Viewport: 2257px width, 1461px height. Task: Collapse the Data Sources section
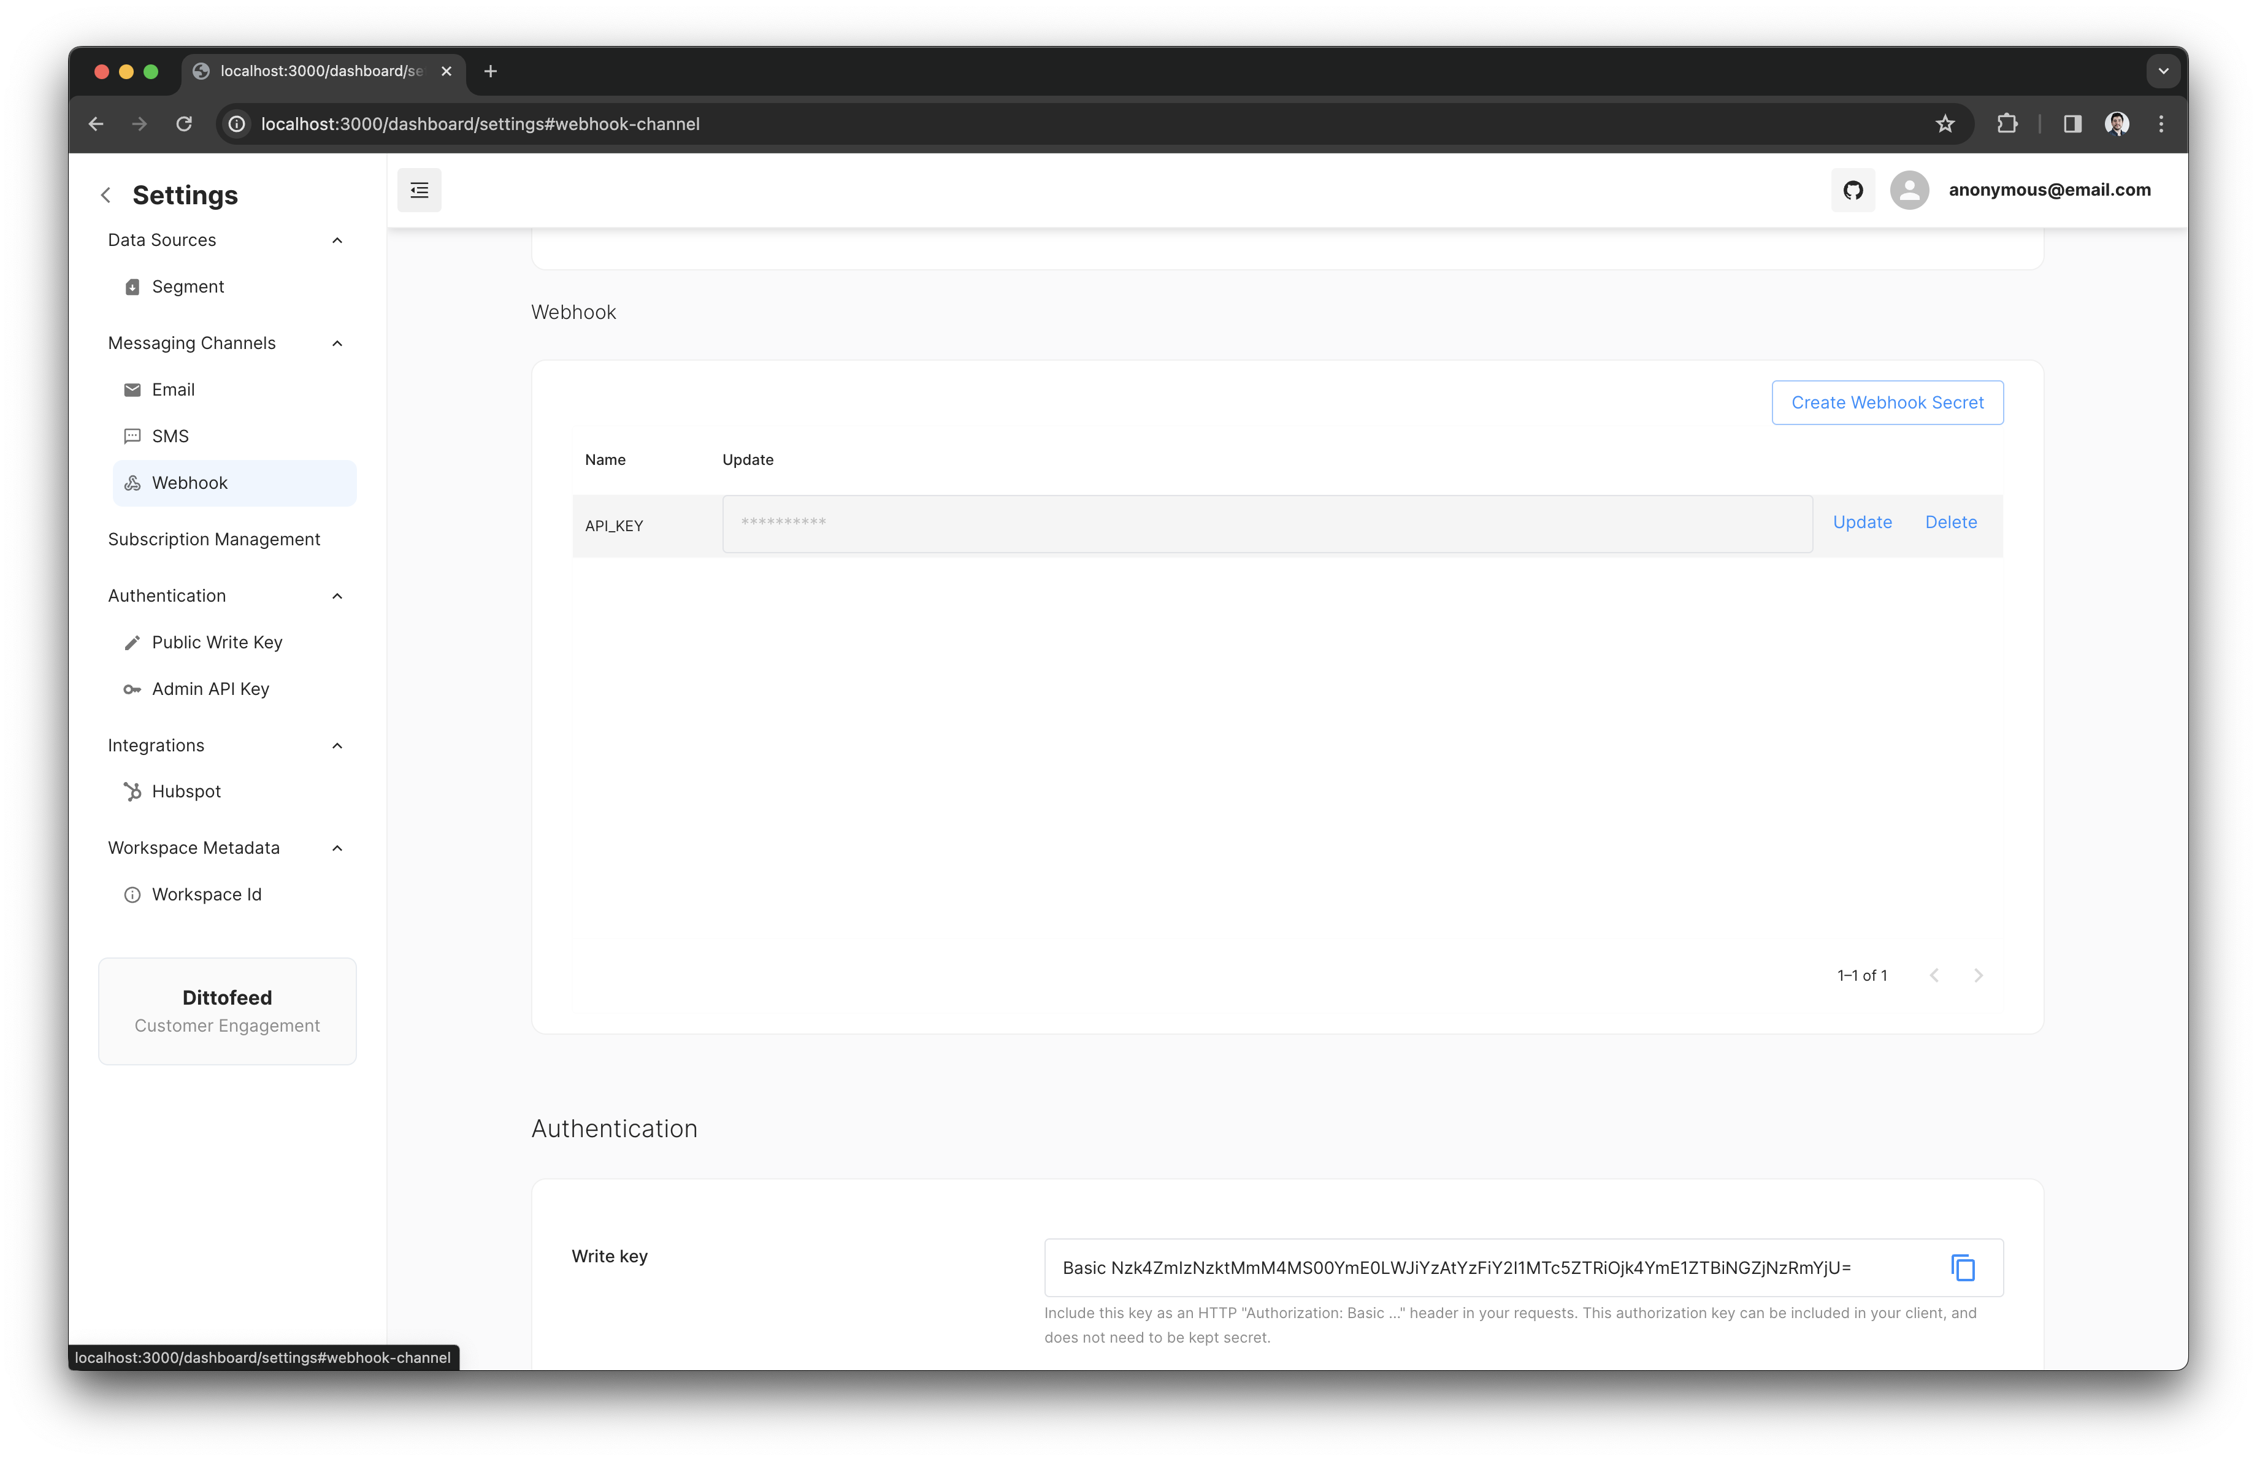(337, 241)
